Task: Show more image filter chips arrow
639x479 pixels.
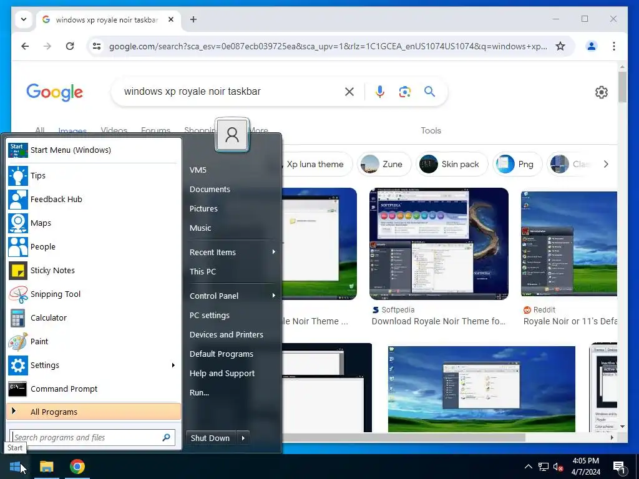Action: (x=606, y=164)
